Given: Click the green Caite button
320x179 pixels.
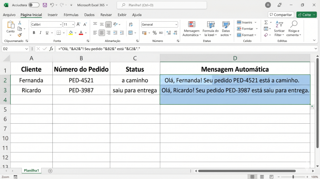Looking at the screenshot, I should coord(307,15).
